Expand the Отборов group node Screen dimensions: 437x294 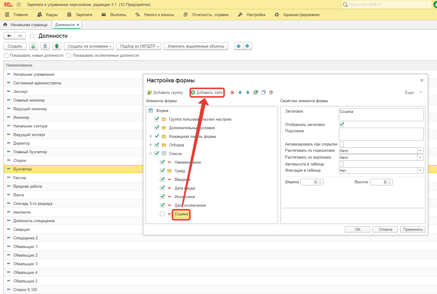[x=151, y=145]
